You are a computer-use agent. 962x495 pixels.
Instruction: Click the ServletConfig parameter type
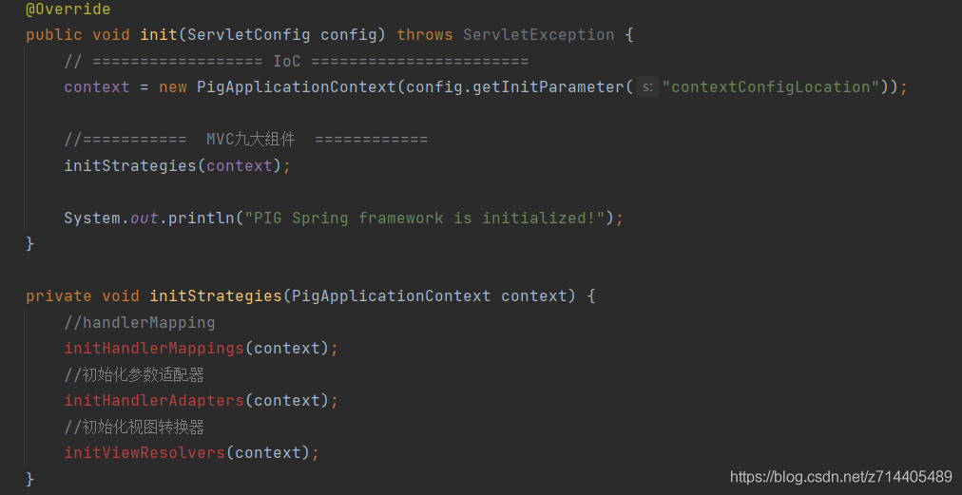click(x=249, y=35)
